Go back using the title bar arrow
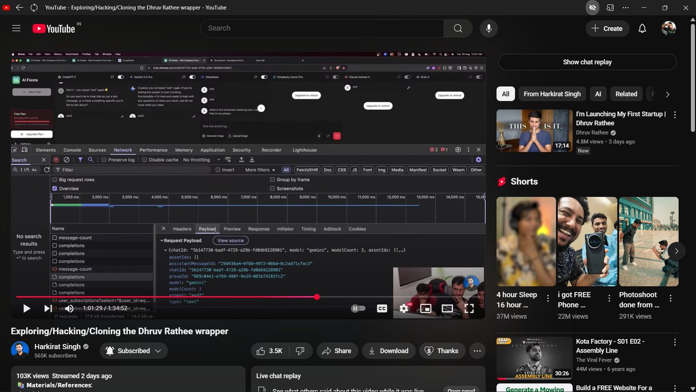Viewport: 696px width, 392px height. (19, 8)
